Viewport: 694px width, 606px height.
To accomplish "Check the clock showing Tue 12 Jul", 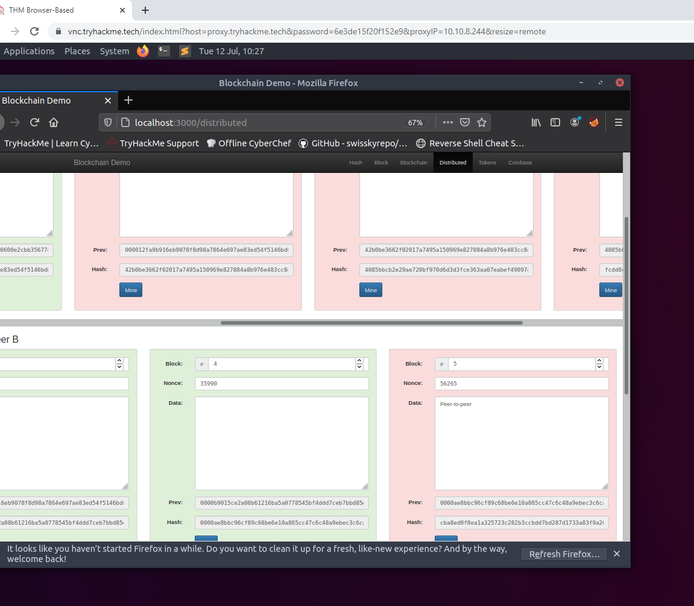I will (232, 51).
